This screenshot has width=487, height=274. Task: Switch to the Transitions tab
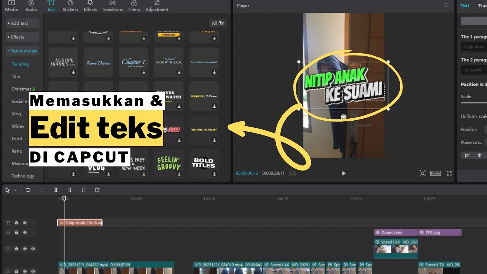[112, 6]
